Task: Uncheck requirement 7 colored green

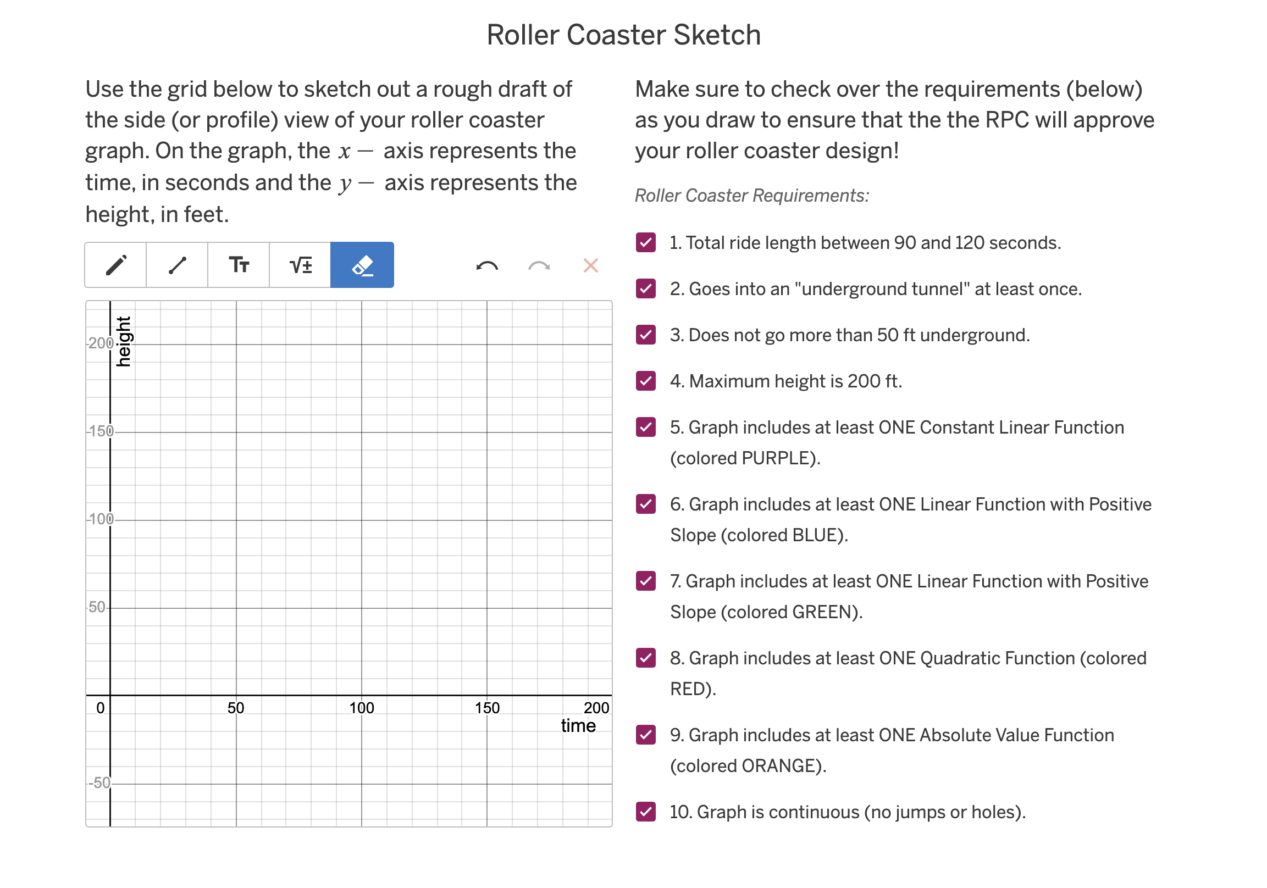Action: coord(646,581)
